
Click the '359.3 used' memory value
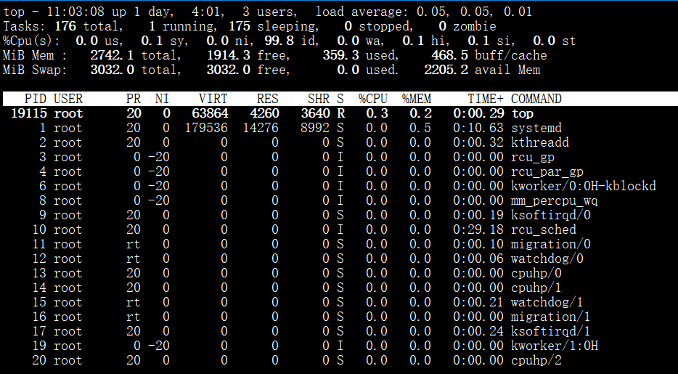[360, 55]
